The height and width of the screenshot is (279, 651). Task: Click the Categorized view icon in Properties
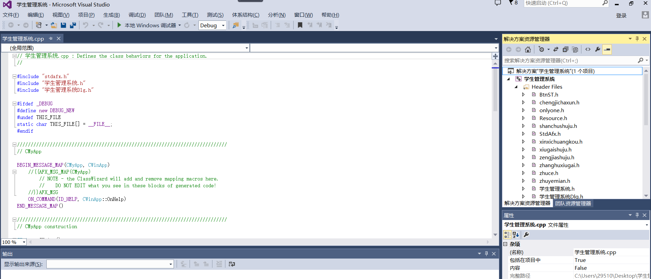[x=507, y=235]
